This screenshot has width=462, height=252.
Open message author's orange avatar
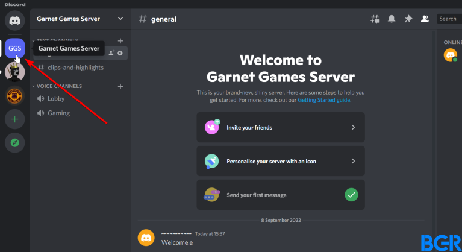pos(146,238)
